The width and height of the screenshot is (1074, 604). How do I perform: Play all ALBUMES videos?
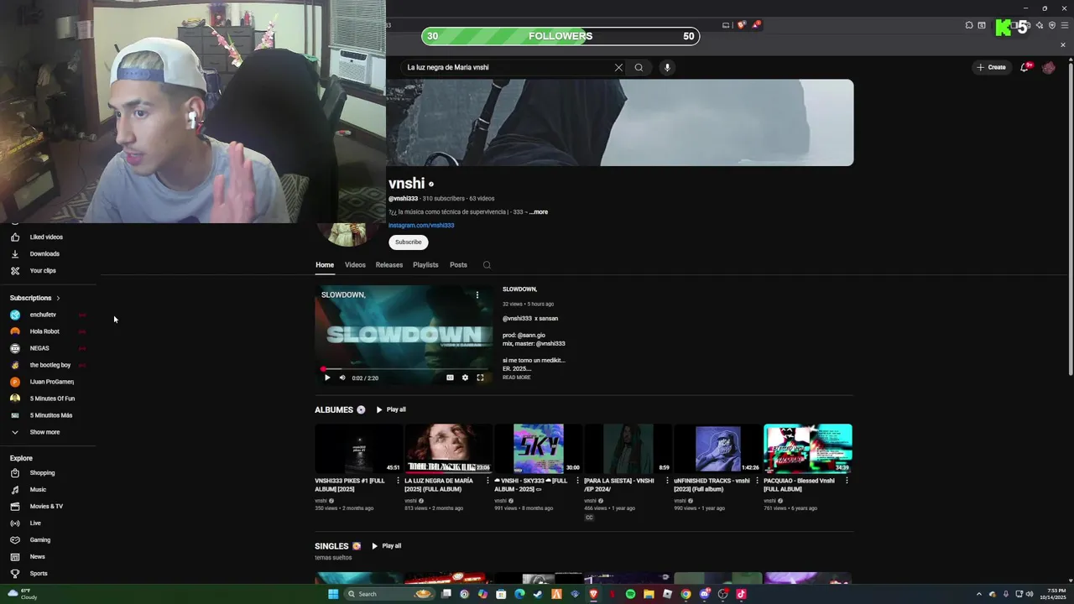coord(391,409)
